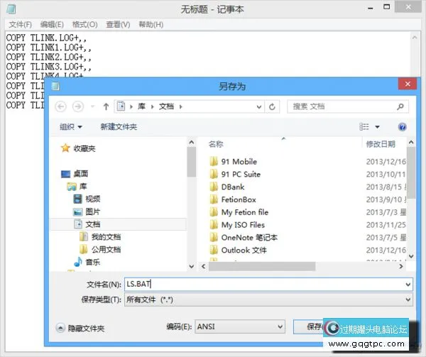Screen dimensions: 426x357
Task: Click the search magnifier icon
Action: pos(400,106)
